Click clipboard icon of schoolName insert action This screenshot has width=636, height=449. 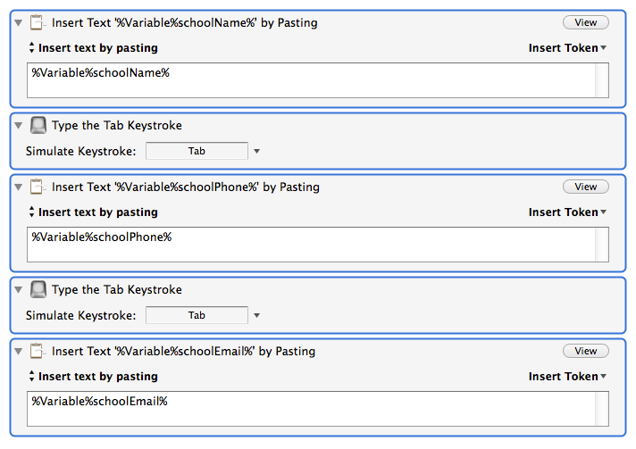(38, 22)
